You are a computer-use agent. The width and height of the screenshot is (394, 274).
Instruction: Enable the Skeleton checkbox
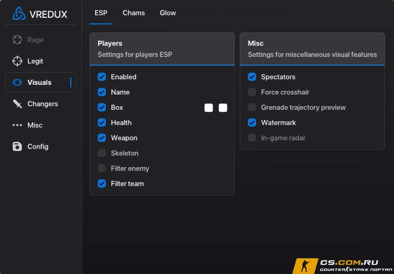pyautogui.click(x=102, y=153)
